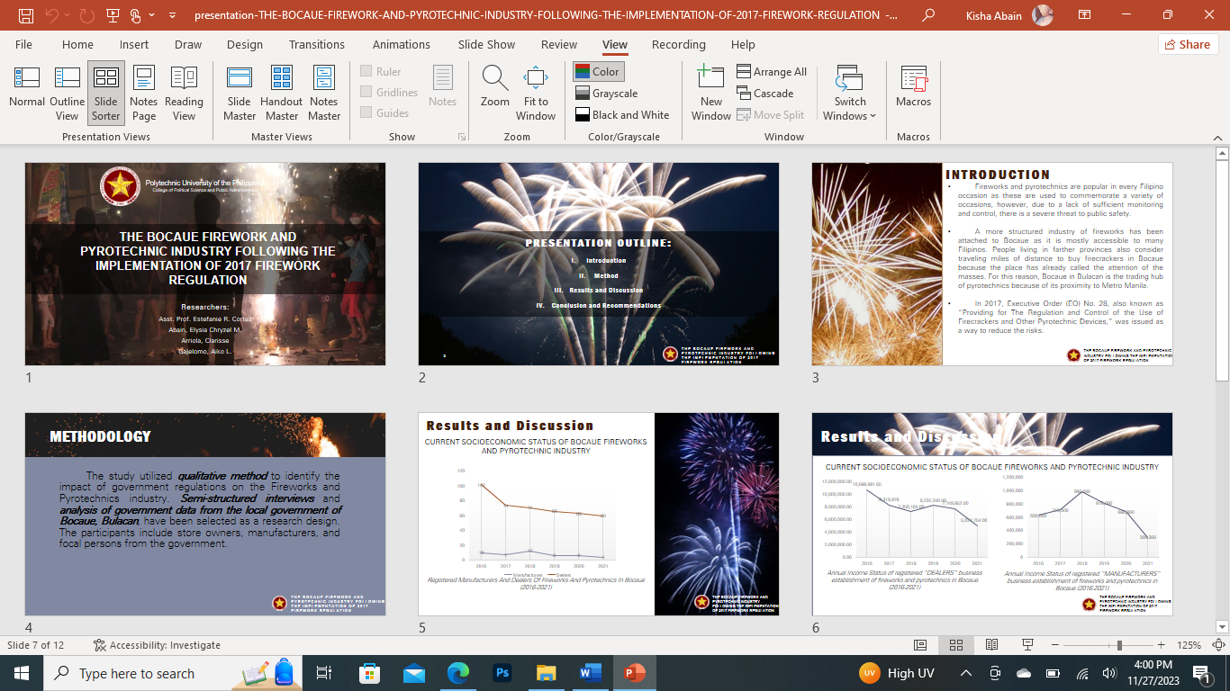Open Accessibility: Investigate checker
Screen dimensions: 1230x691
[x=157, y=645]
